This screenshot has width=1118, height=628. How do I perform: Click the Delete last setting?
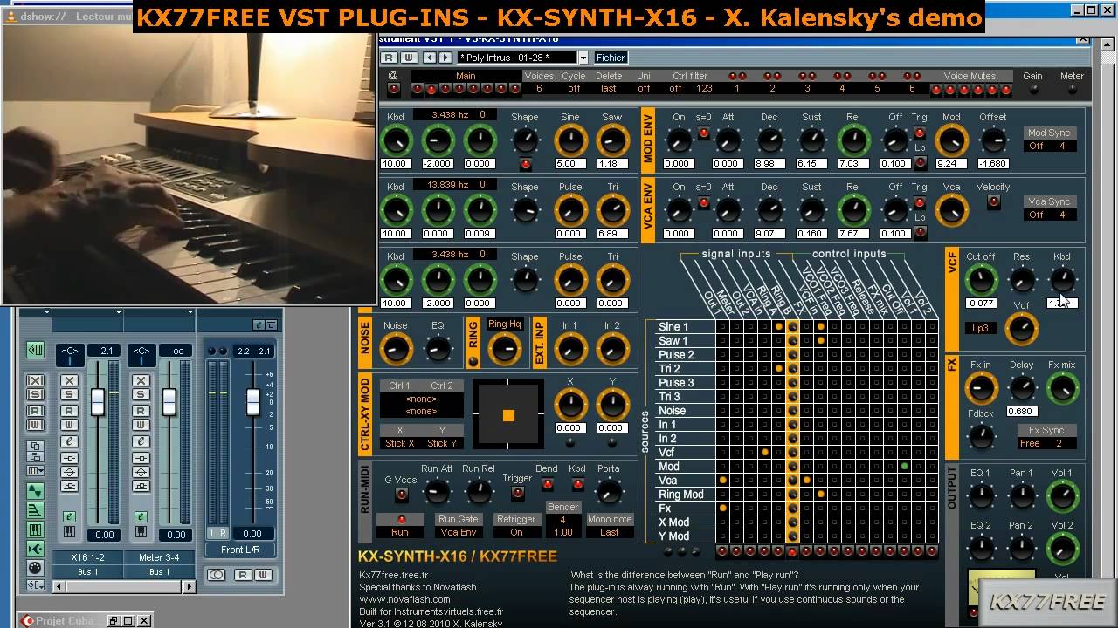(x=609, y=89)
